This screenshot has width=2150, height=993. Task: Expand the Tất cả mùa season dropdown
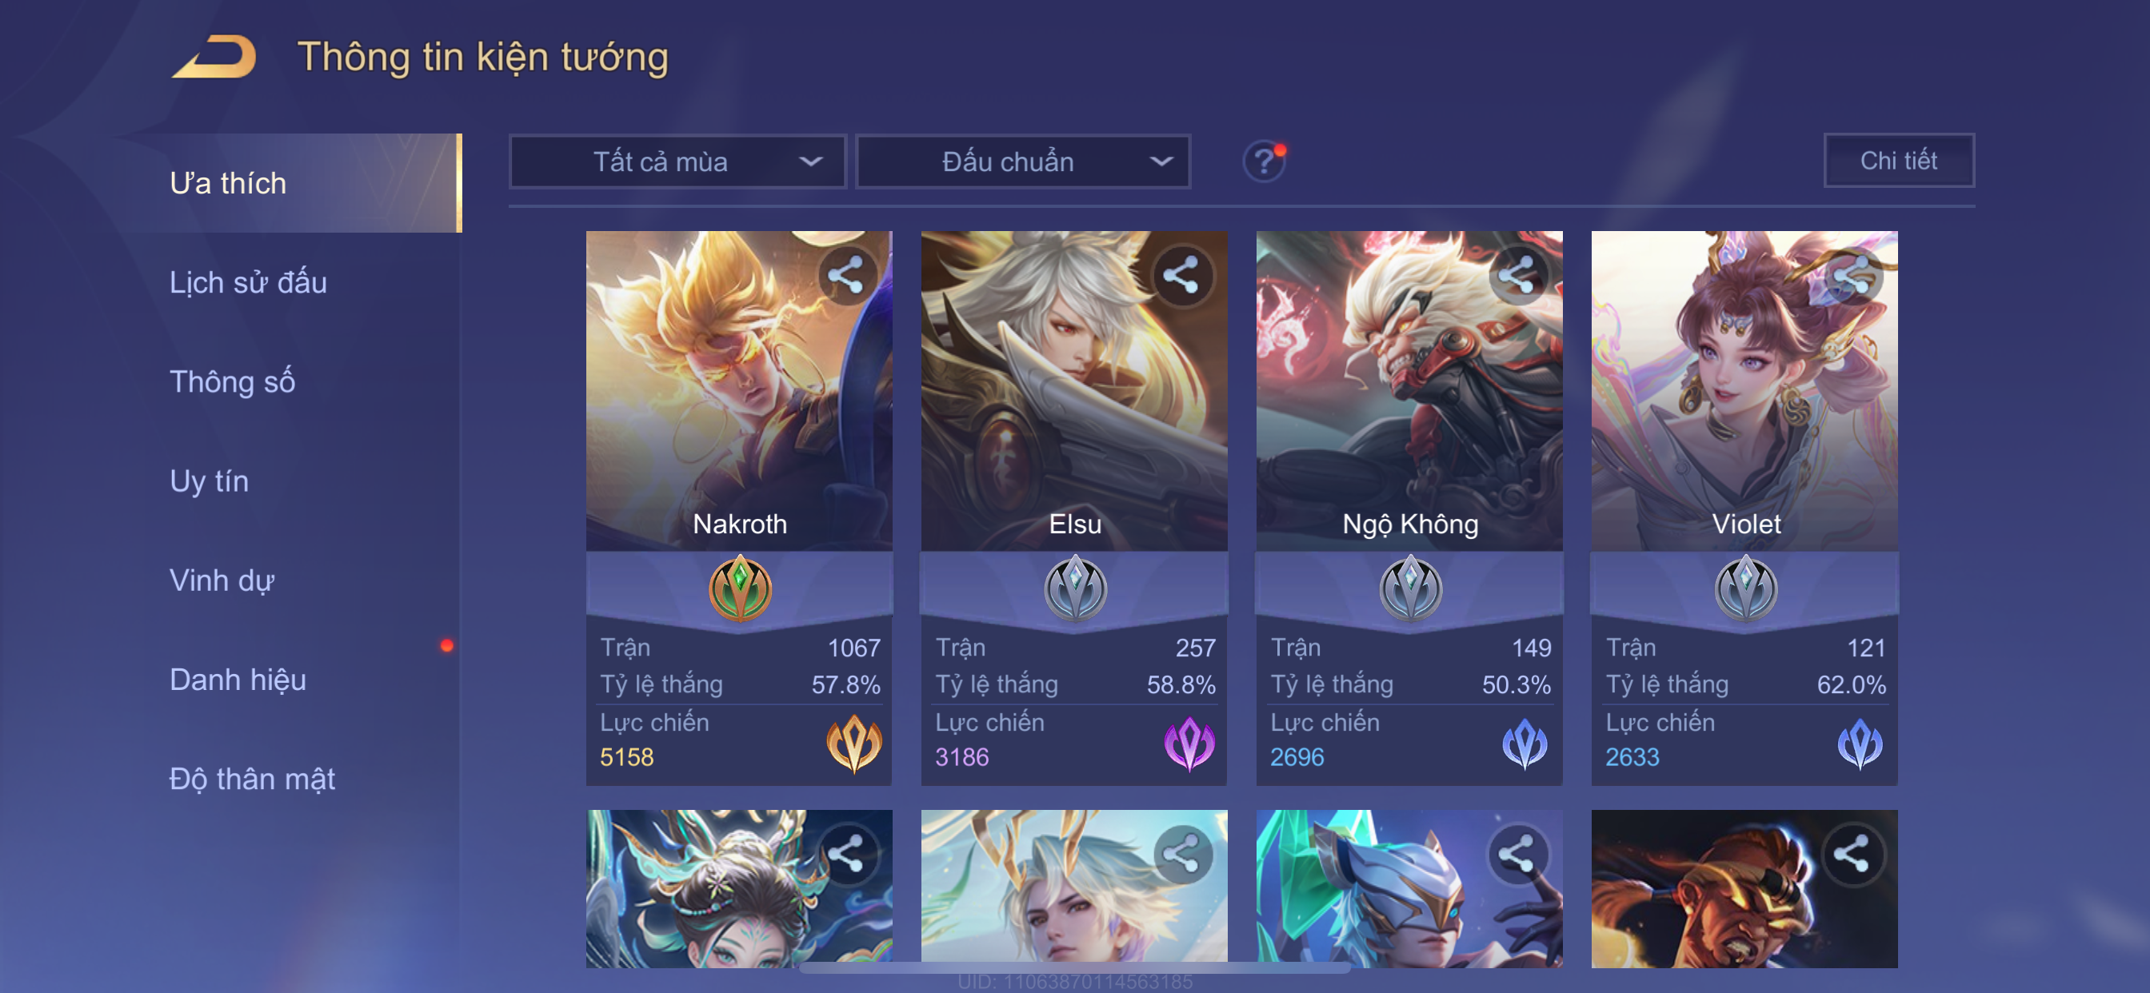677,161
